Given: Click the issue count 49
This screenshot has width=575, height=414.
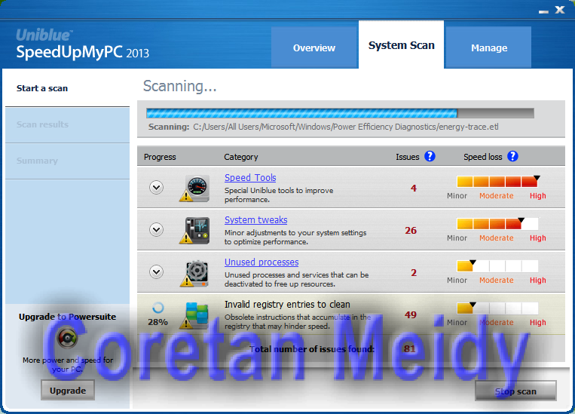Looking at the screenshot, I should click(411, 315).
